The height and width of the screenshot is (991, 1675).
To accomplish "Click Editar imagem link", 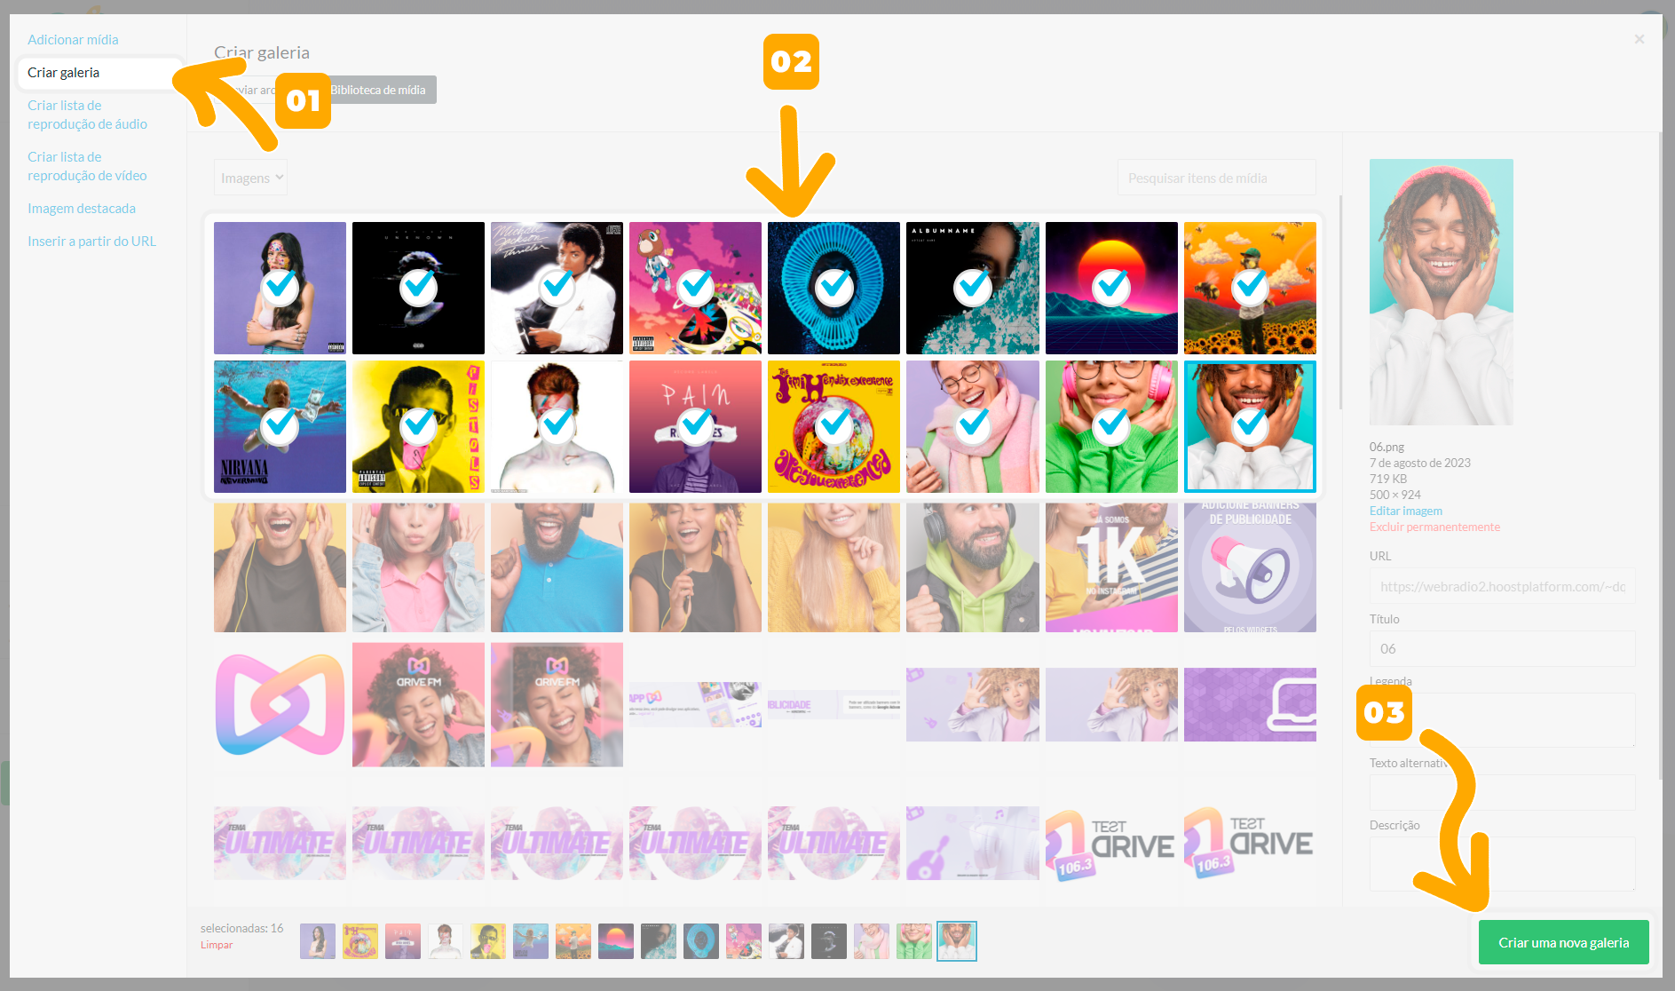I will pos(1405,511).
